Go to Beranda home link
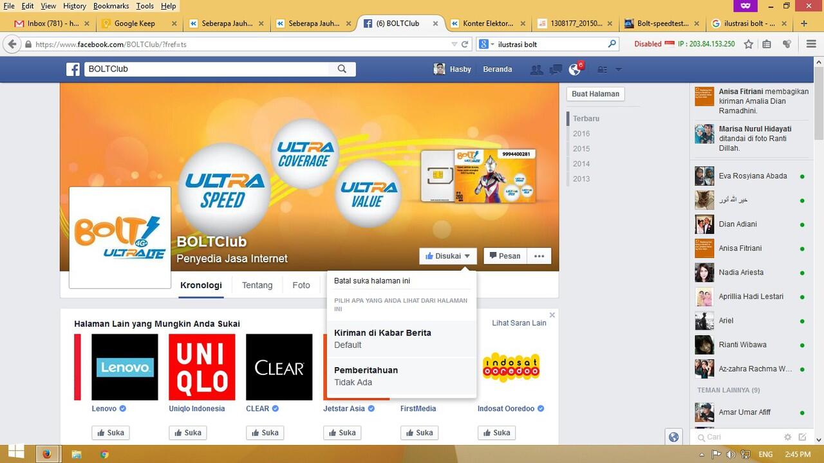Image resolution: width=824 pixels, height=463 pixels. click(x=498, y=69)
